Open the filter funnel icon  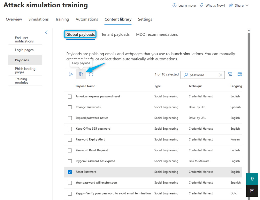[230, 74]
